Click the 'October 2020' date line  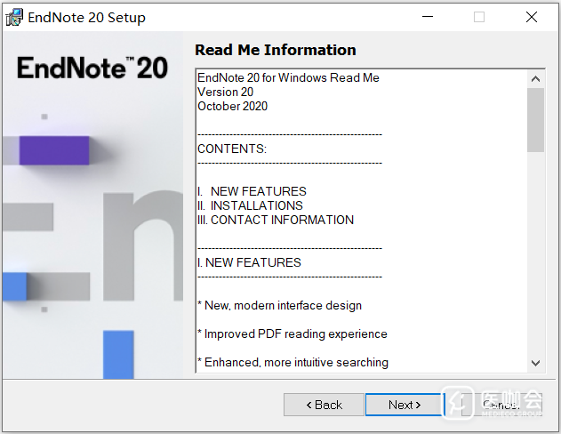pos(232,106)
